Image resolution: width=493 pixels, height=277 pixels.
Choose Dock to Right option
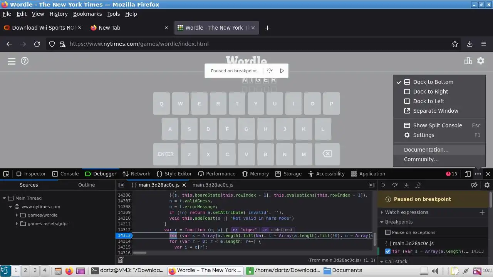click(439, 92)
